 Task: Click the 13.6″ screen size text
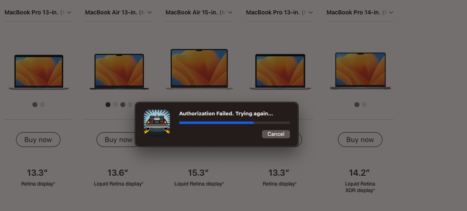click(117, 172)
